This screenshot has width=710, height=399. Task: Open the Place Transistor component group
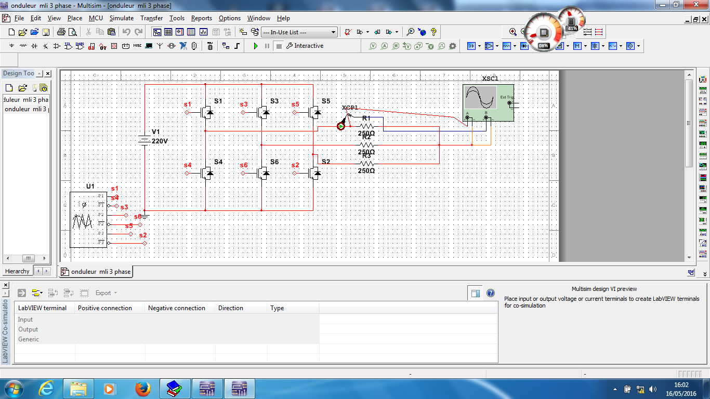click(45, 46)
